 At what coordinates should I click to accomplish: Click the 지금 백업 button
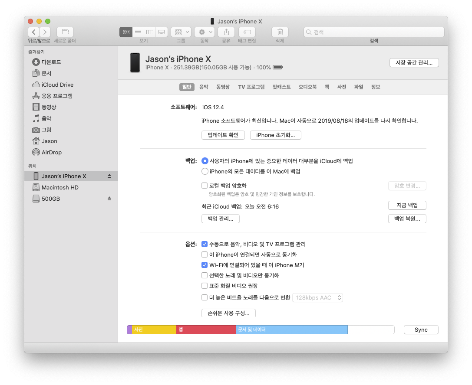(x=407, y=205)
